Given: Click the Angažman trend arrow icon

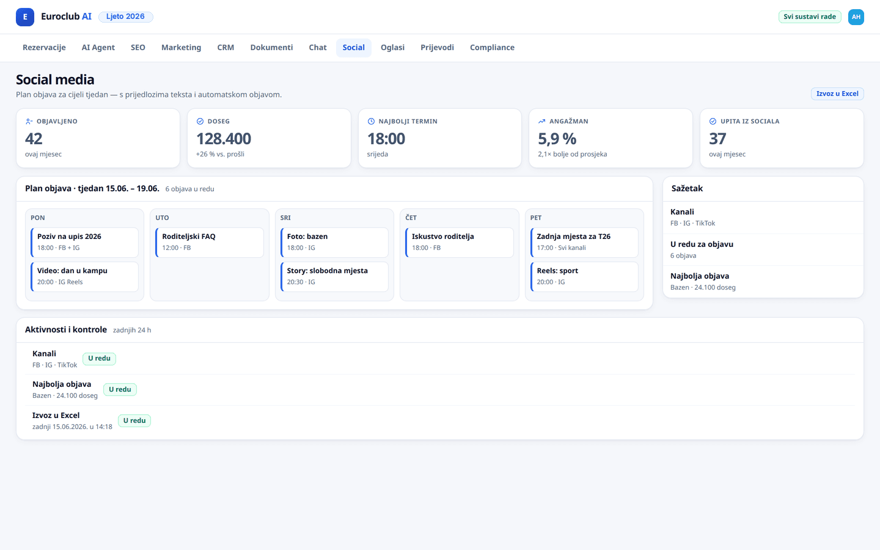Looking at the screenshot, I should click(541, 122).
